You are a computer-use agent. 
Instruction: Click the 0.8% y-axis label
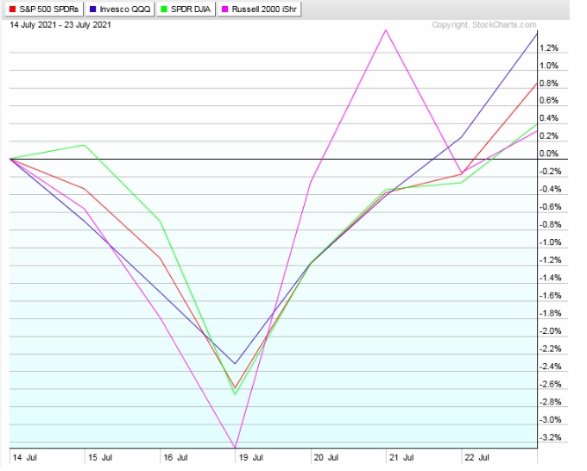coord(549,84)
